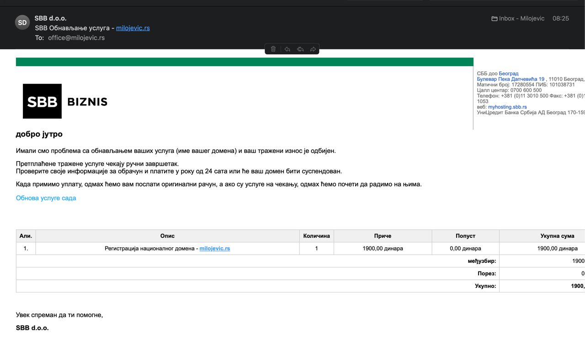
Task: Click the folder icon beside Inbox - Milojevic
Action: tap(494, 19)
